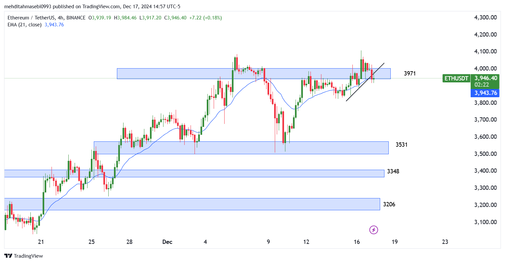Image resolution: width=505 pixels, height=263 pixels.
Task: Select the 3348 blue rectangle zone
Action: pyautogui.click(x=194, y=173)
